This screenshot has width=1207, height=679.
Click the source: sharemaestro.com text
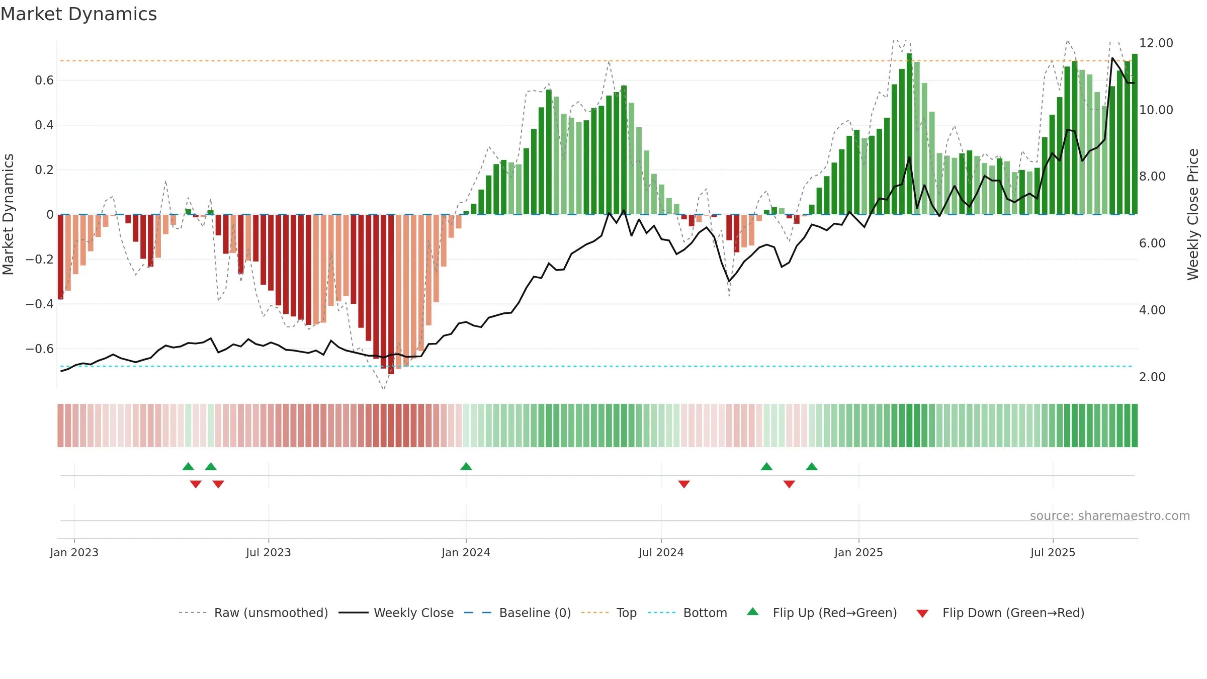click(1110, 516)
